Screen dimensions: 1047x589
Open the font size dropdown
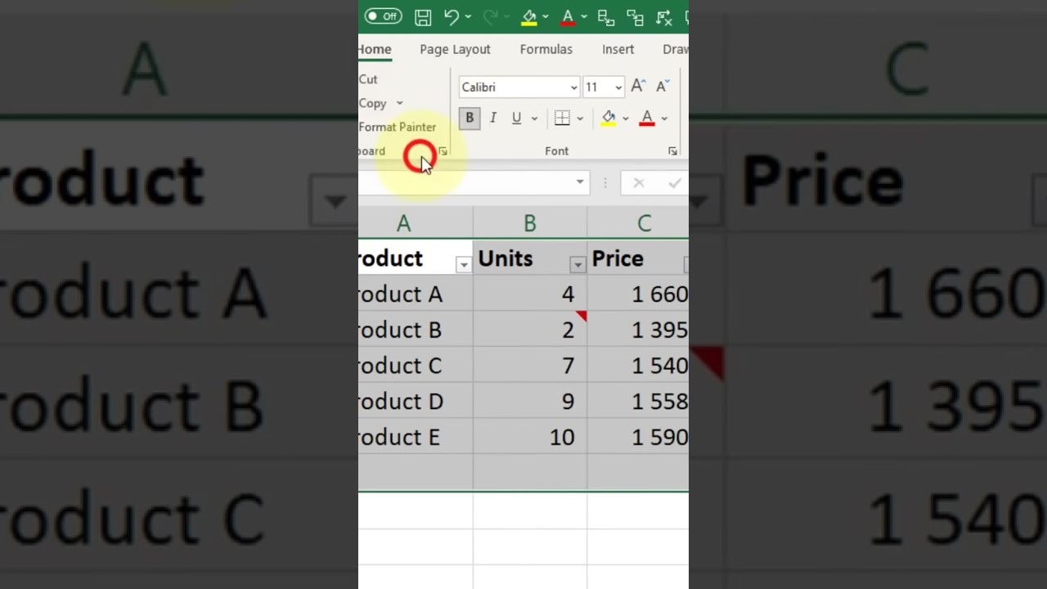click(618, 88)
